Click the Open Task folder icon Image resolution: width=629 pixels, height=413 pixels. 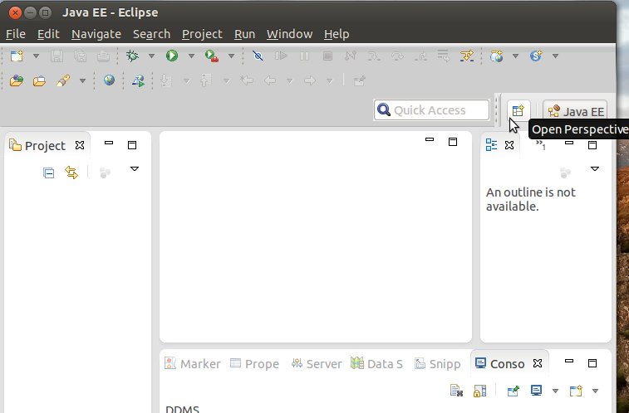[x=39, y=80]
